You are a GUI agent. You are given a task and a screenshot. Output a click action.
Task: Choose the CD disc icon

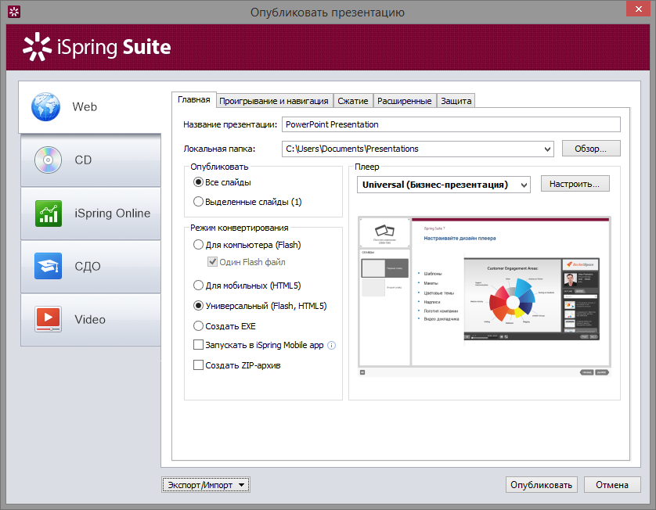[48, 160]
